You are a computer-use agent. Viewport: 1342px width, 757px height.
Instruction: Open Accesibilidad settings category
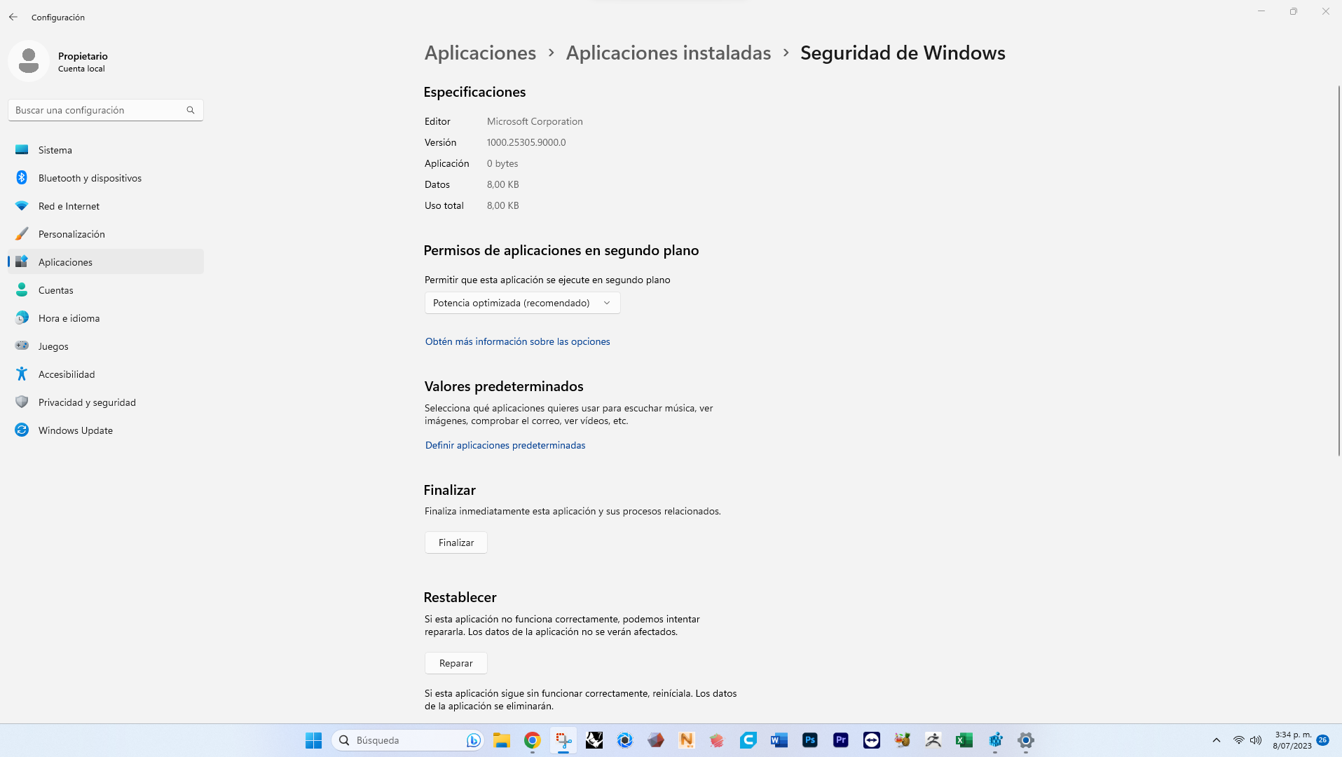click(106, 374)
